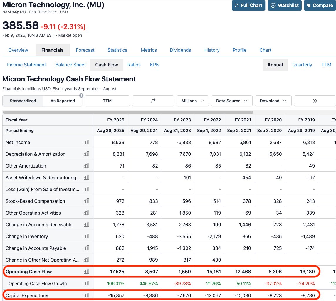The image size is (336, 301).
Task: Click the chart icon for Operating Cash Flow
Action: tap(86, 272)
